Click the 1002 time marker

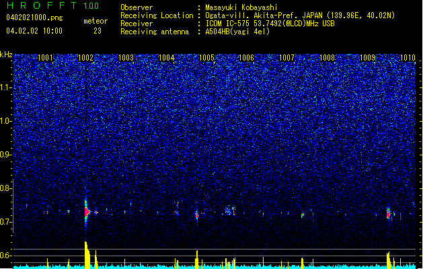click(85, 58)
